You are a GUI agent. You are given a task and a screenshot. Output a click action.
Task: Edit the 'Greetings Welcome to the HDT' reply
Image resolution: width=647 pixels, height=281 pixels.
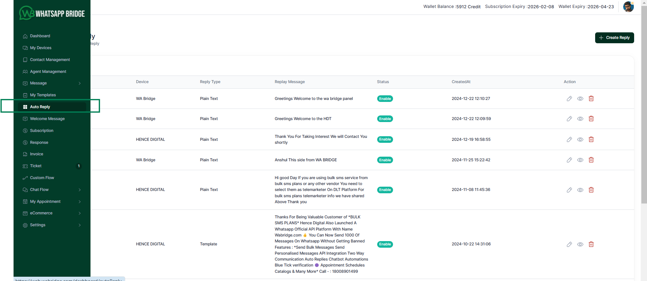[569, 119]
